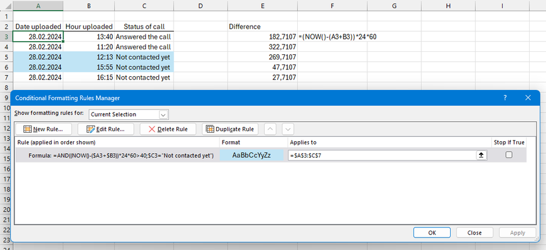This screenshot has width=546, height=250.
Task: Select row 5 header
Action: point(6,57)
